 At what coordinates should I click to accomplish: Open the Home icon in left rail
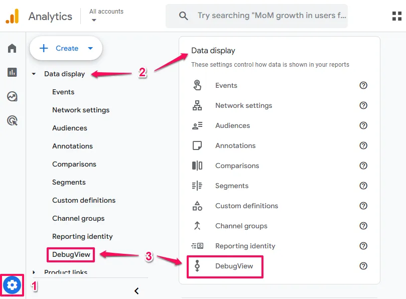(x=12, y=48)
